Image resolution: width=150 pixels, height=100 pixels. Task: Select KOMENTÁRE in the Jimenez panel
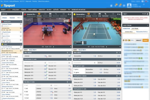(63, 15)
